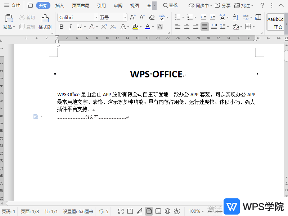
Task: Open the pinyin guide tool
Action: tap(161, 17)
